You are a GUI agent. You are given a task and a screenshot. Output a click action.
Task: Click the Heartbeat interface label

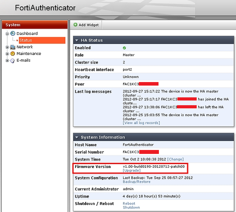(94, 69)
